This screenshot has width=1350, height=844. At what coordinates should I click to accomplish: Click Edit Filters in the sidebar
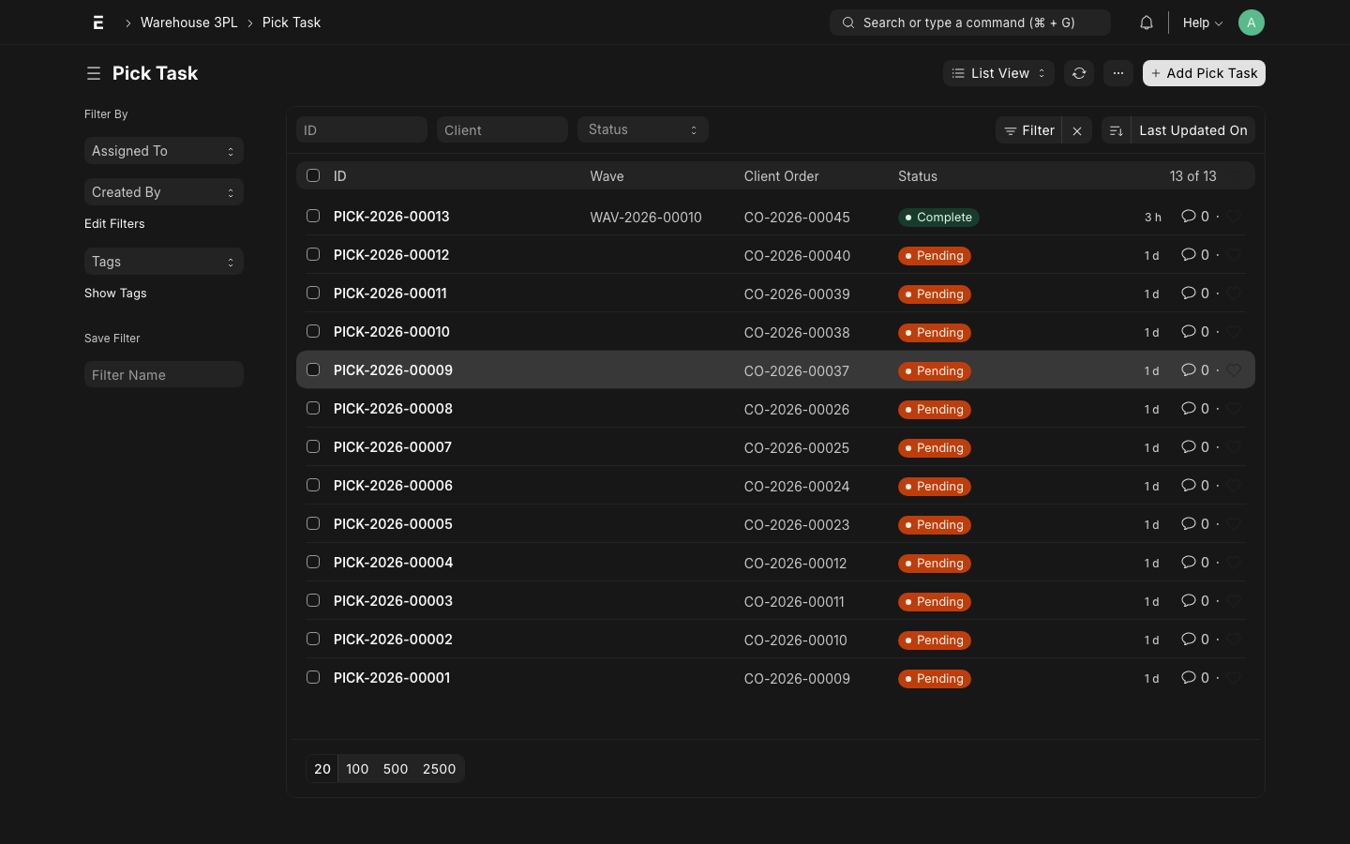[x=114, y=223]
